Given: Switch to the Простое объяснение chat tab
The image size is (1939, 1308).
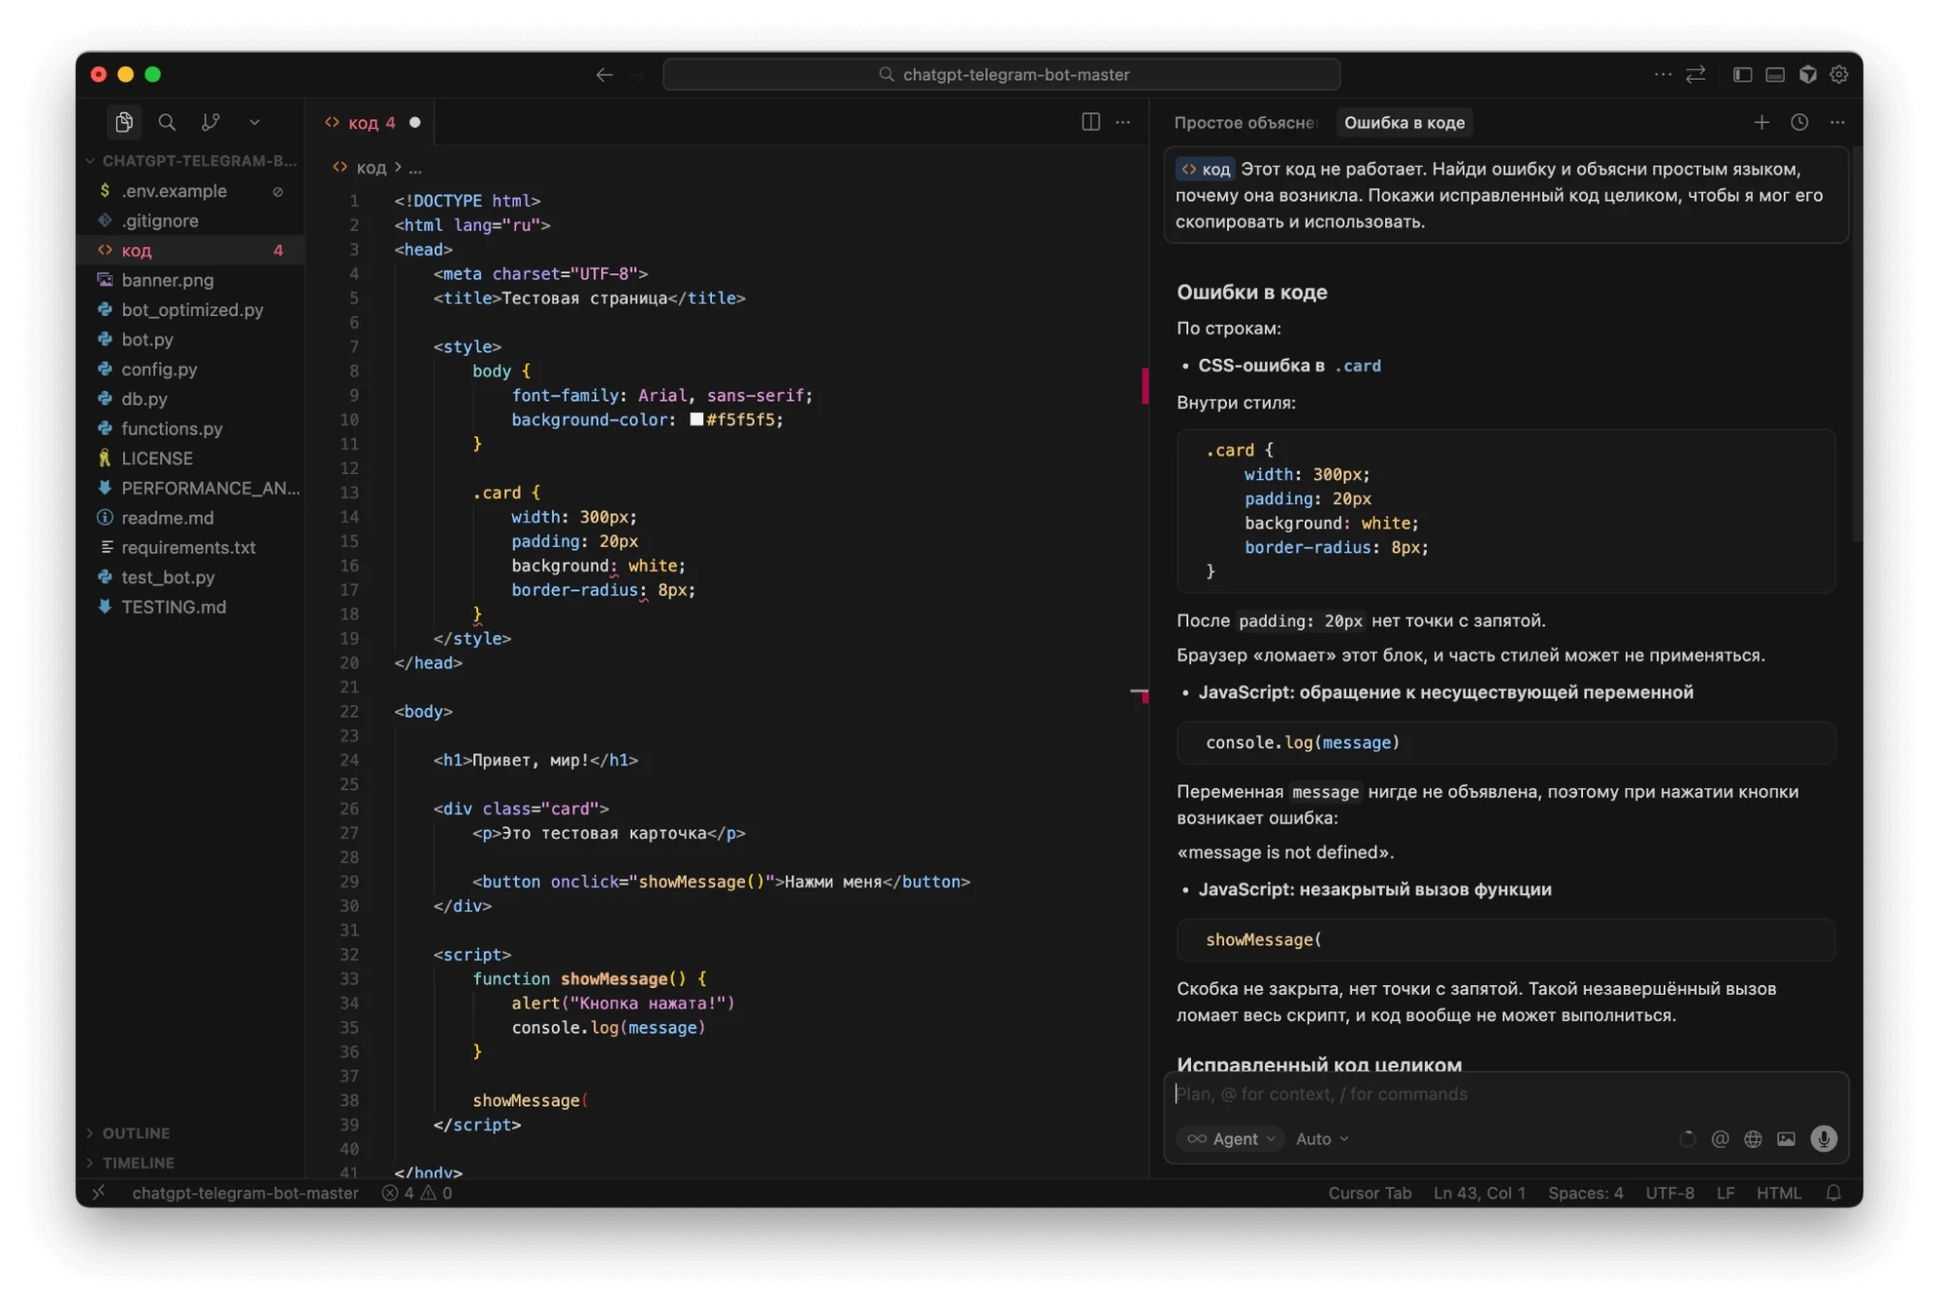Looking at the screenshot, I should pos(1244,122).
